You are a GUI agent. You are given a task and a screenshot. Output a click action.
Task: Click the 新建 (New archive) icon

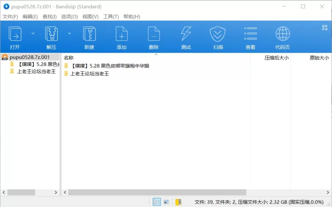89,34
